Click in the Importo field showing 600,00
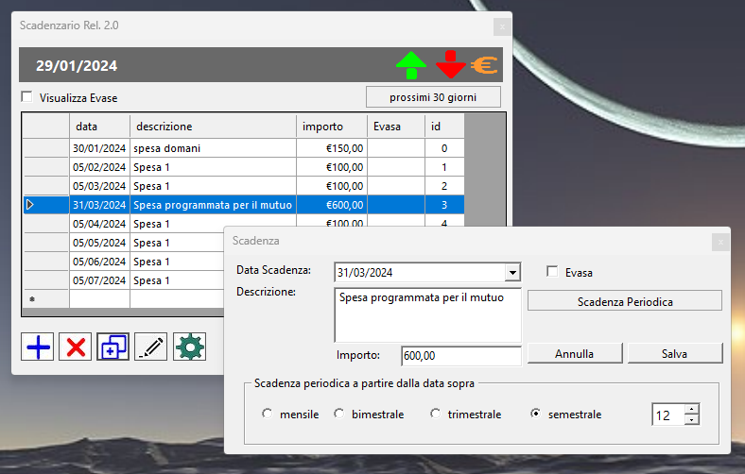This screenshot has width=745, height=474. [461, 356]
